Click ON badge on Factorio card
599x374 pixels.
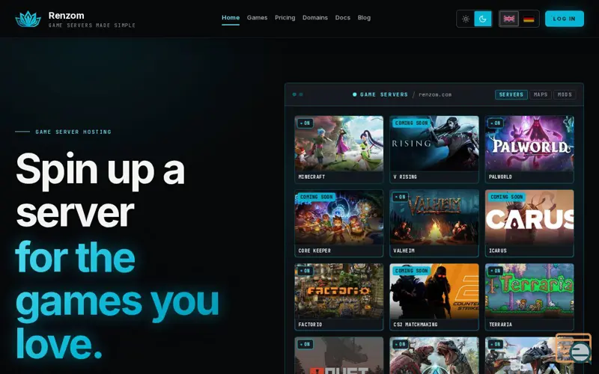pyautogui.click(x=305, y=271)
